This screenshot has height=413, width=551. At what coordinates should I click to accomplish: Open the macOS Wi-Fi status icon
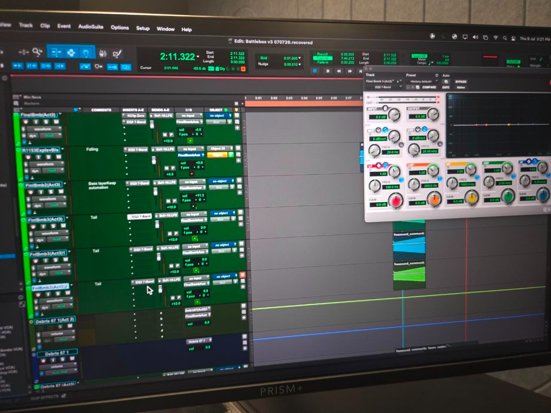[495, 38]
